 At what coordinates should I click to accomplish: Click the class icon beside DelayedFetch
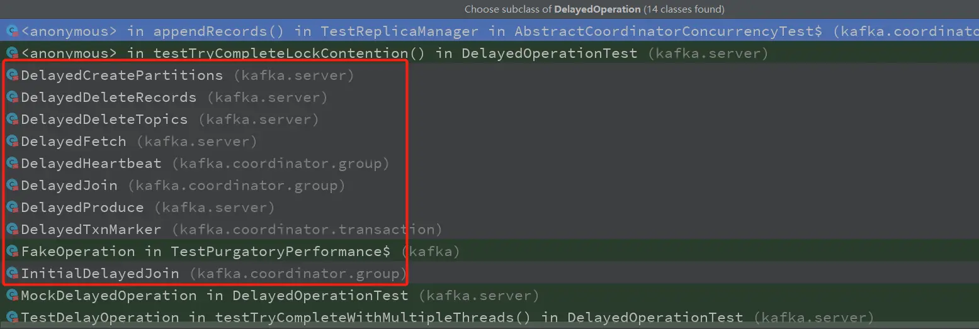(12, 142)
